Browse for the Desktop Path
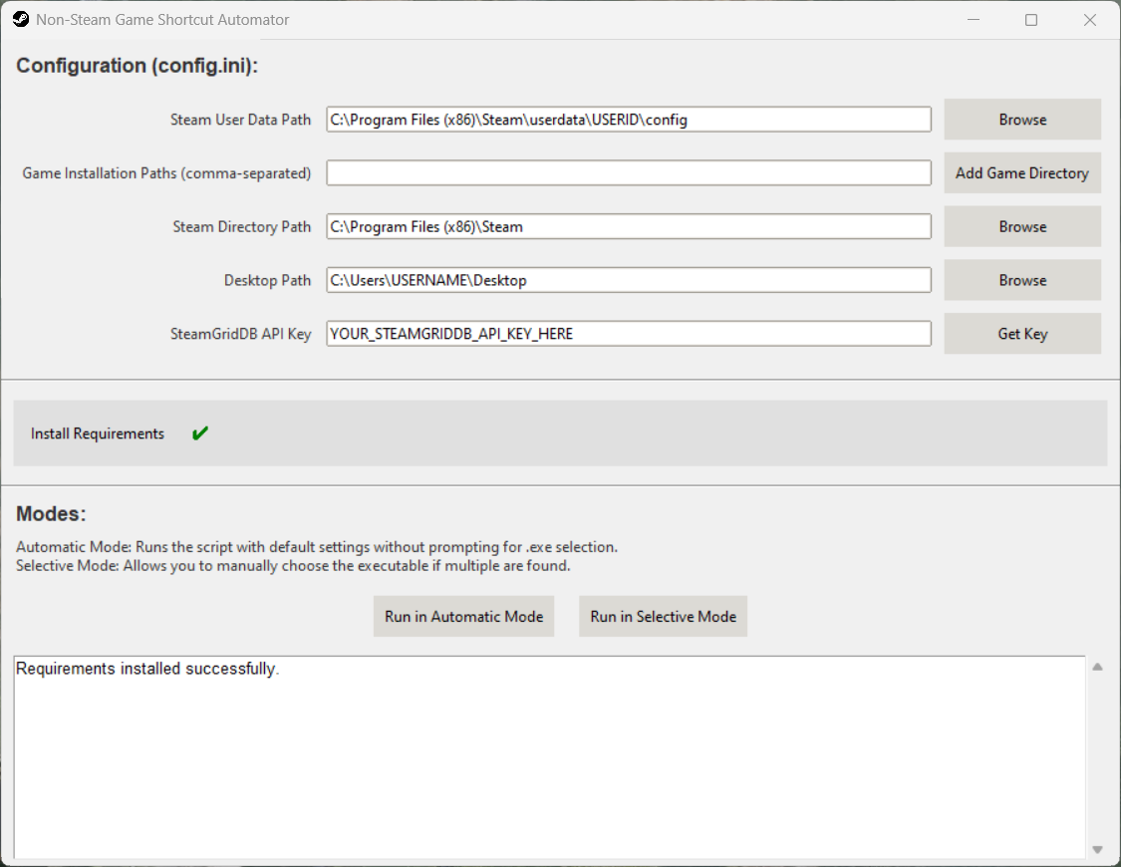The width and height of the screenshot is (1121, 867). (1022, 280)
